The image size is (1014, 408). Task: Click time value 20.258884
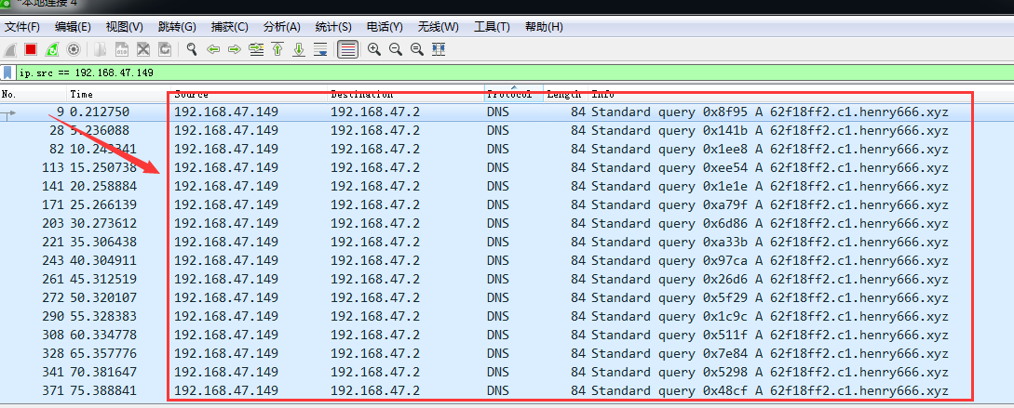(103, 187)
